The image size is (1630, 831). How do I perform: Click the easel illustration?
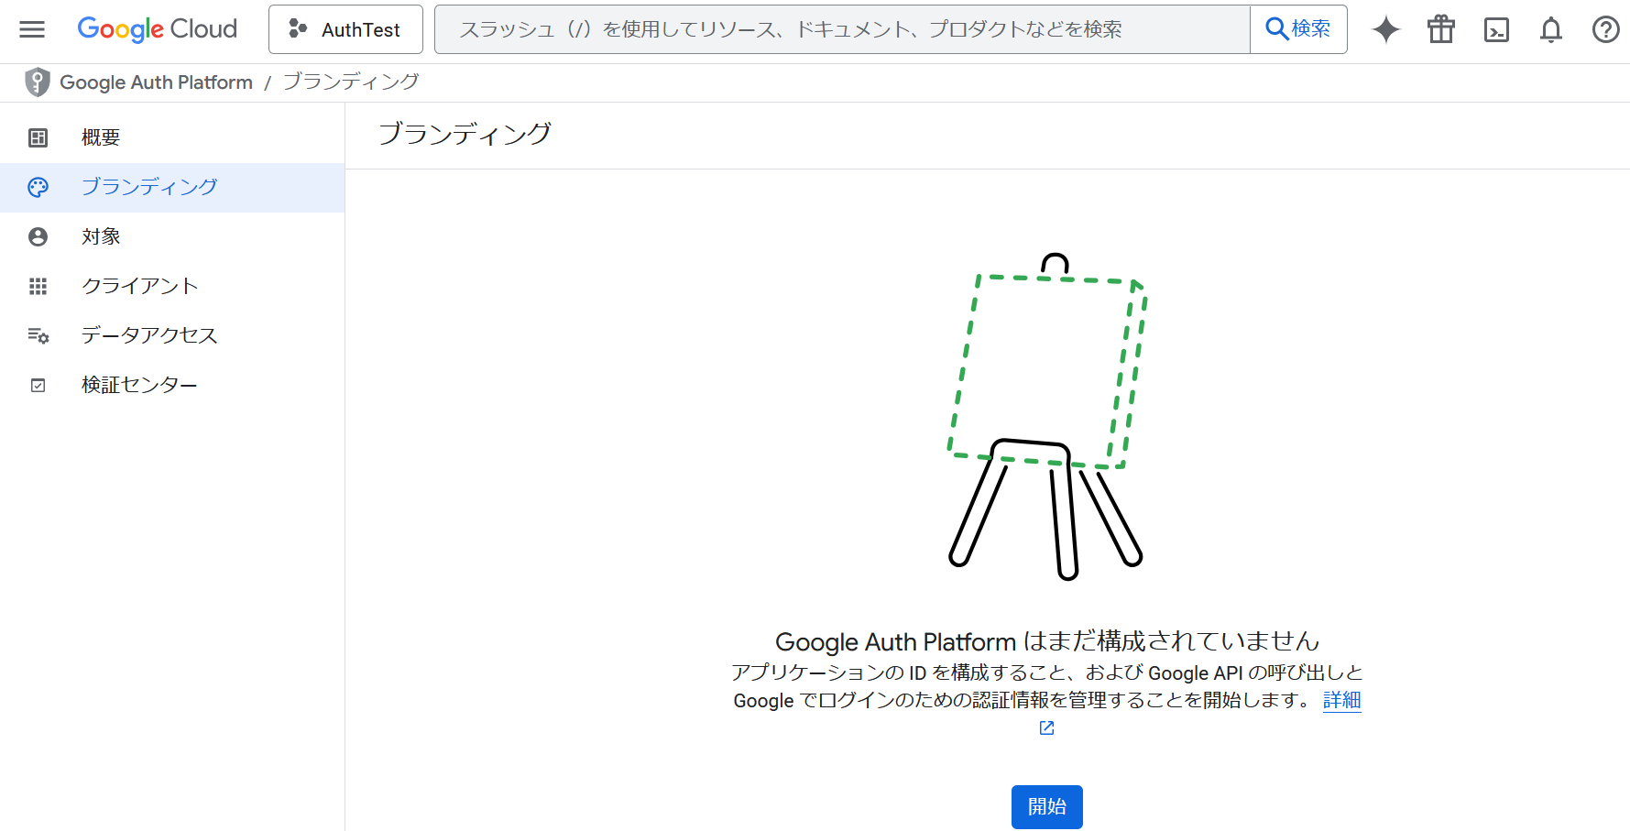tap(1046, 417)
